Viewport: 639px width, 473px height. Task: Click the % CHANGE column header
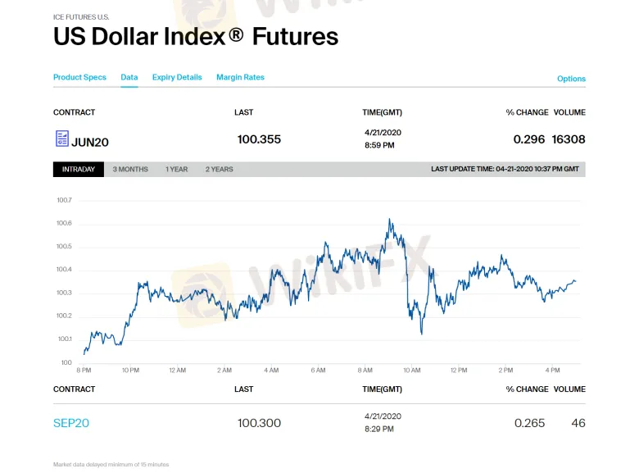click(527, 112)
